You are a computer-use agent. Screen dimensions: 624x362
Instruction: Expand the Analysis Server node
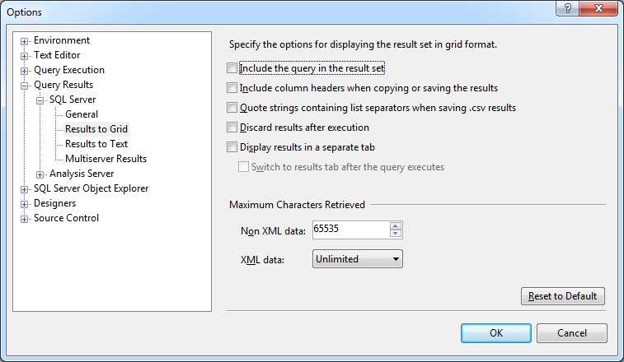click(x=40, y=174)
